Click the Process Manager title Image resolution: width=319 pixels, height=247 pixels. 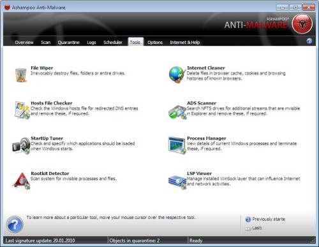pos(207,138)
